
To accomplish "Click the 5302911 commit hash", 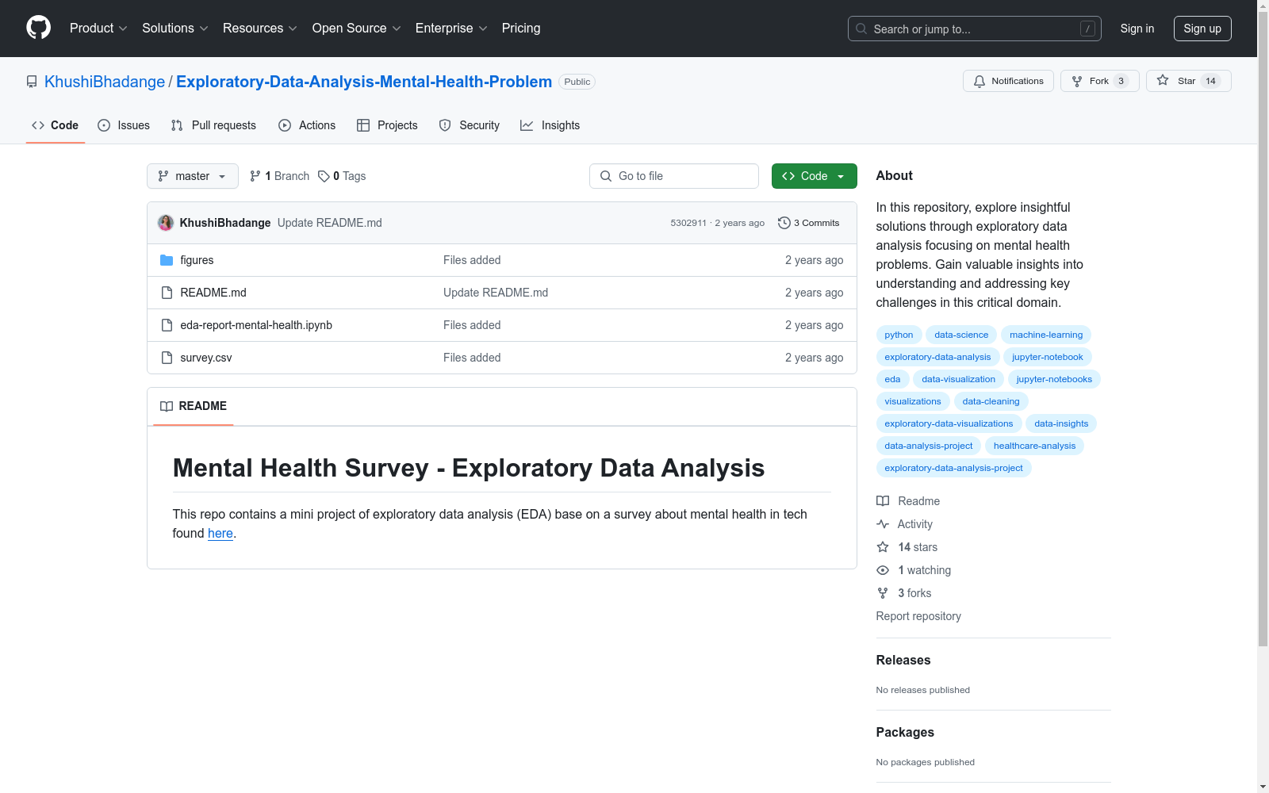I will coord(688,223).
